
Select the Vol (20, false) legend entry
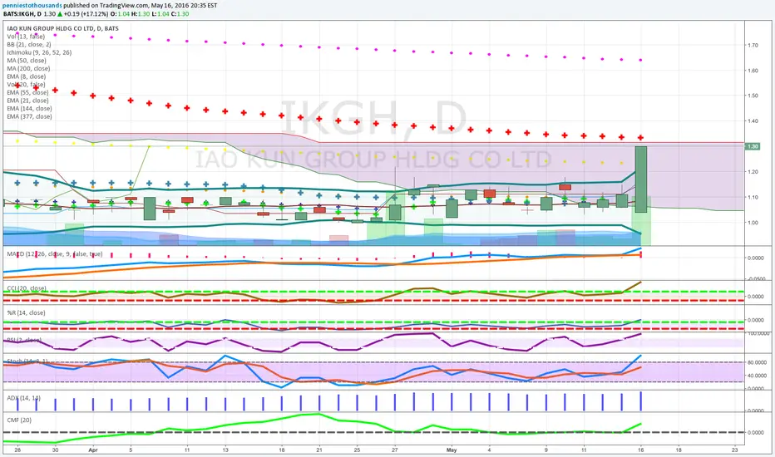[26, 85]
